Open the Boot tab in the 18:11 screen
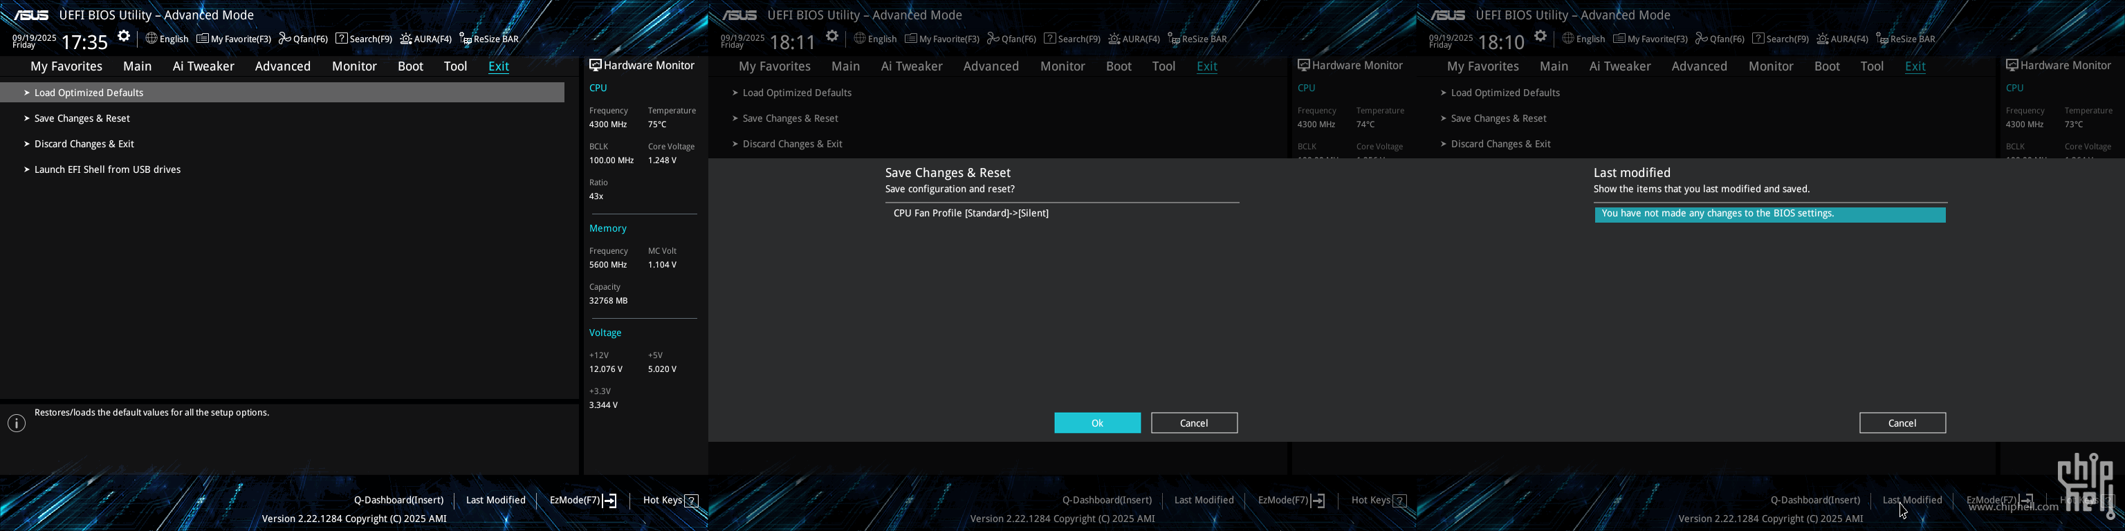 tap(1119, 66)
